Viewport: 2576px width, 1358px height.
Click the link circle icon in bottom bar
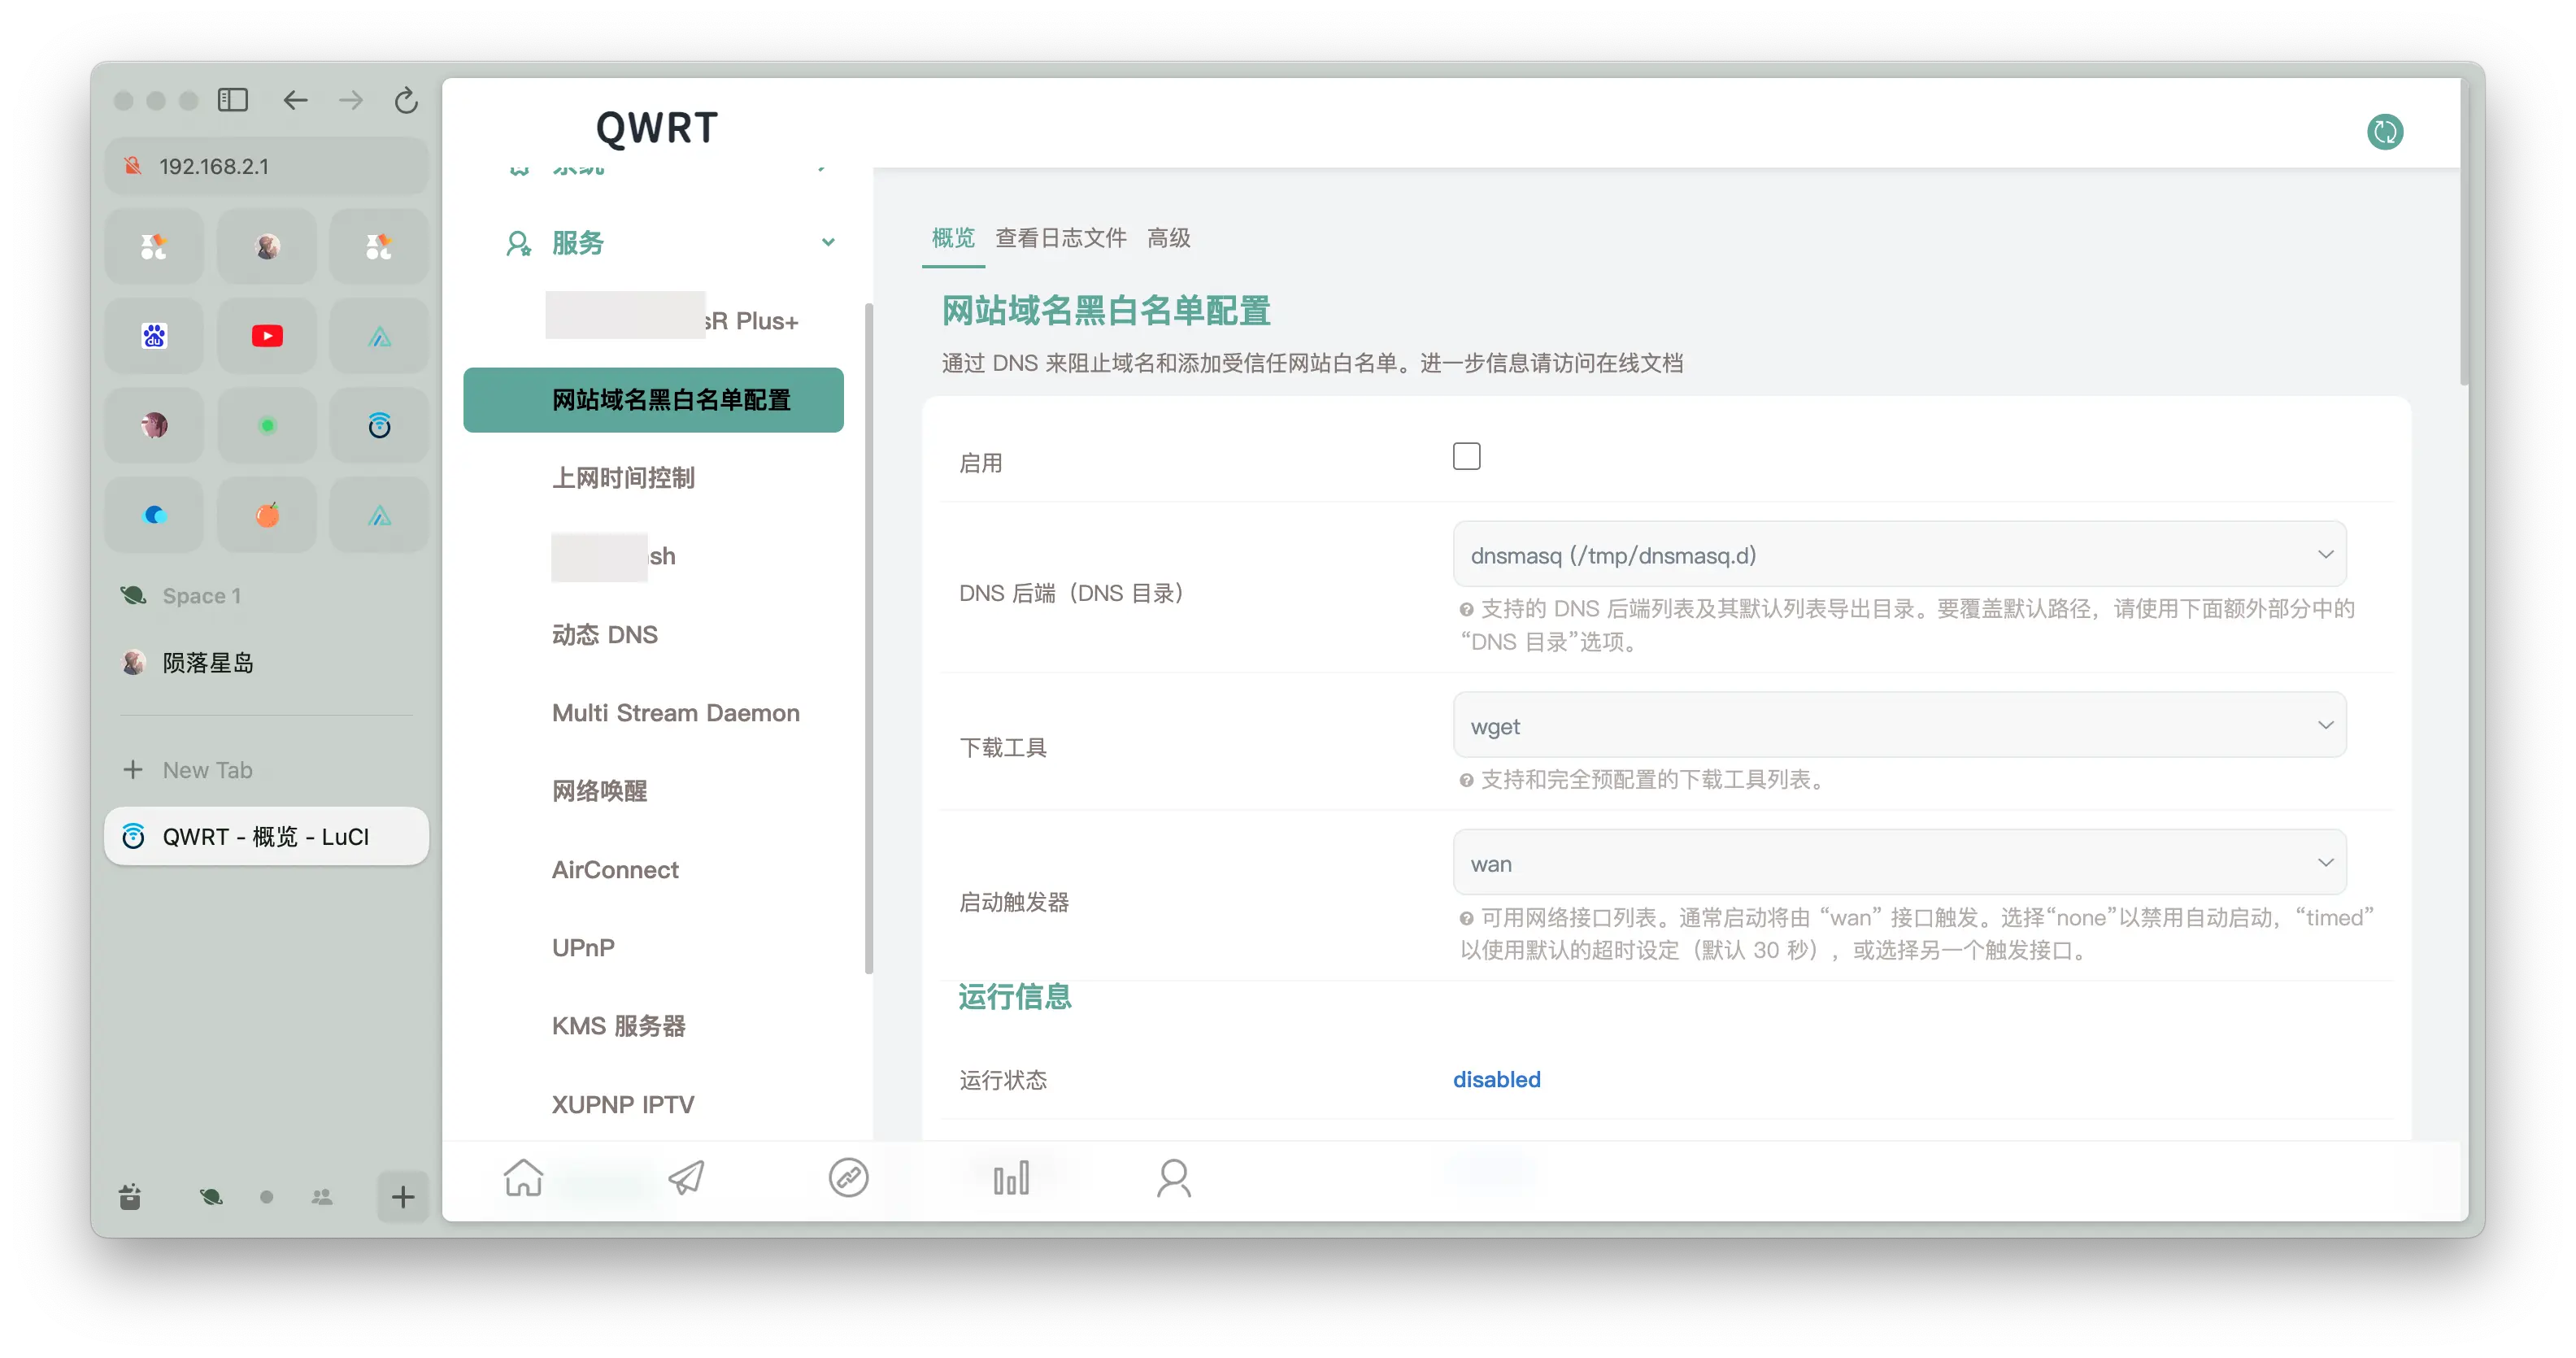[848, 1177]
